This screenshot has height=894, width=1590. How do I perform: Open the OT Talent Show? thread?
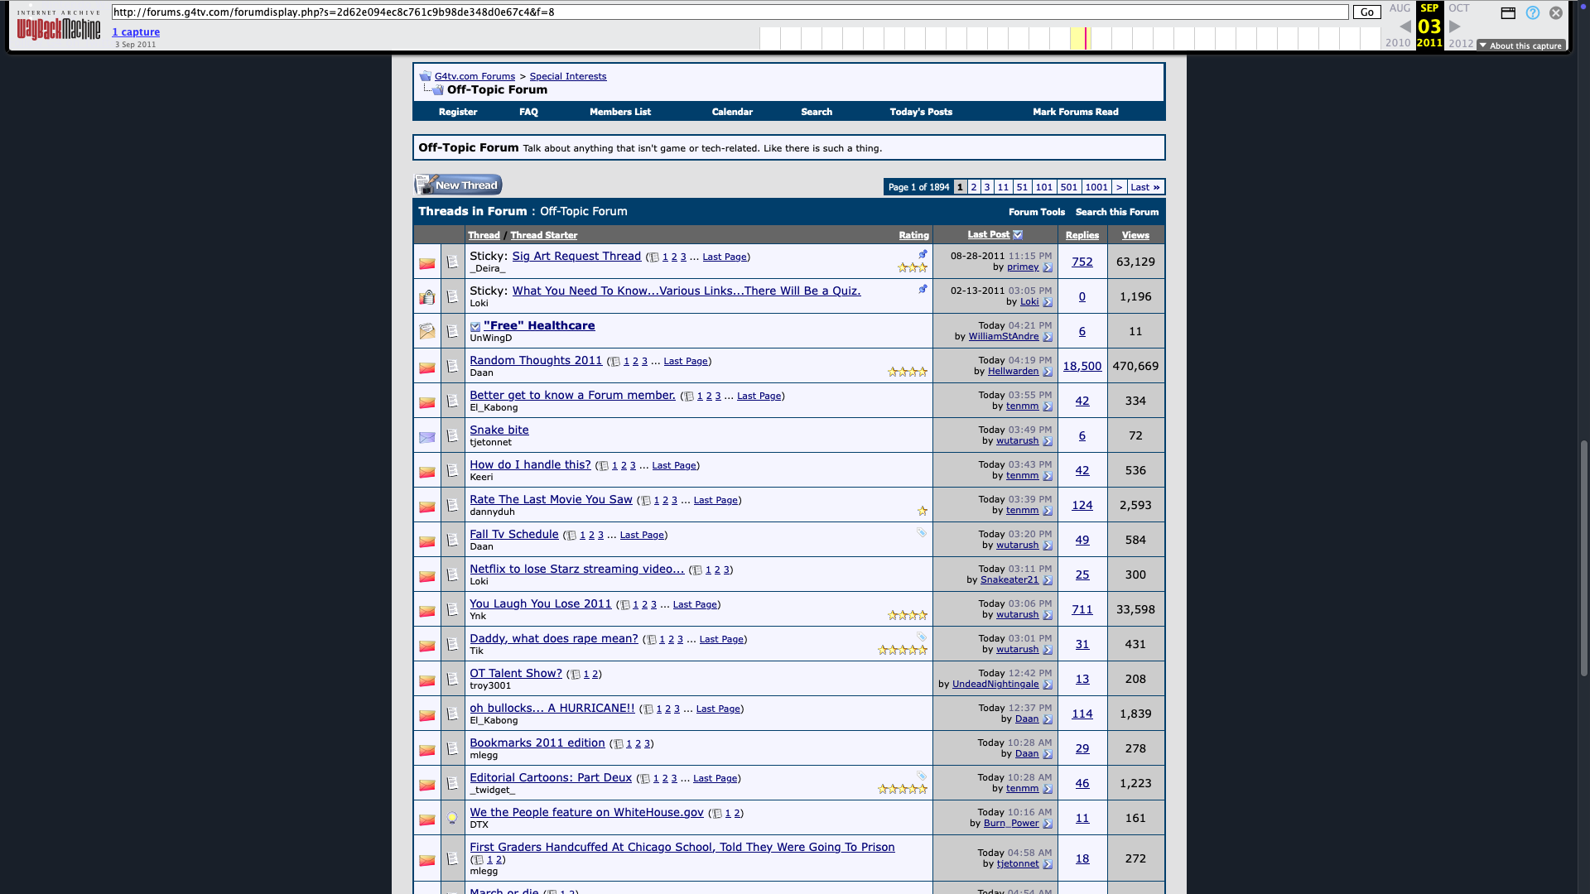(515, 673)
